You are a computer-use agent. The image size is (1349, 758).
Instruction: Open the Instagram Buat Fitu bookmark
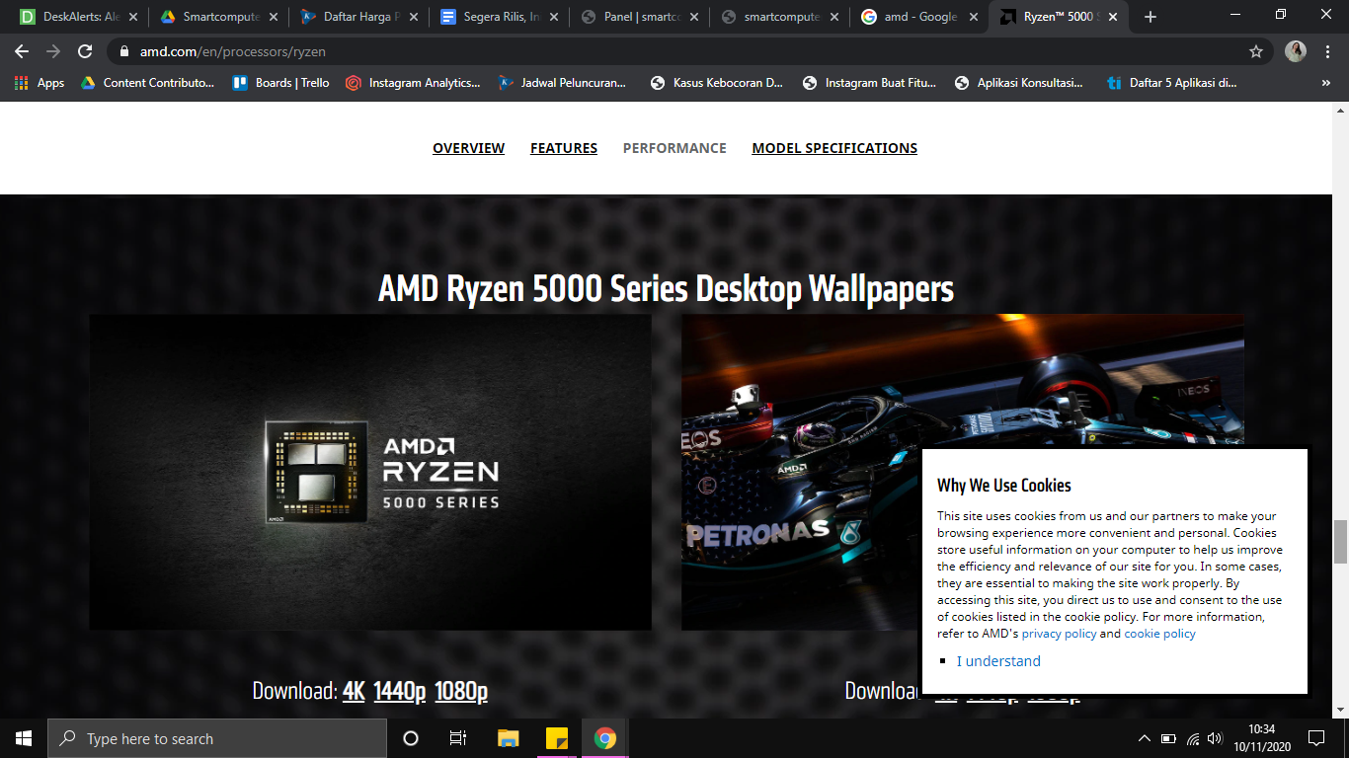point(869,83)
